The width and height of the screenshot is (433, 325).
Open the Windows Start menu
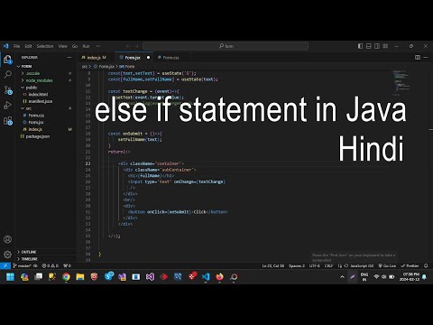click(x=10, y=277)
